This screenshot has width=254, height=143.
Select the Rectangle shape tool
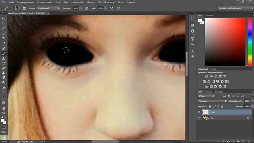(4, 103)
